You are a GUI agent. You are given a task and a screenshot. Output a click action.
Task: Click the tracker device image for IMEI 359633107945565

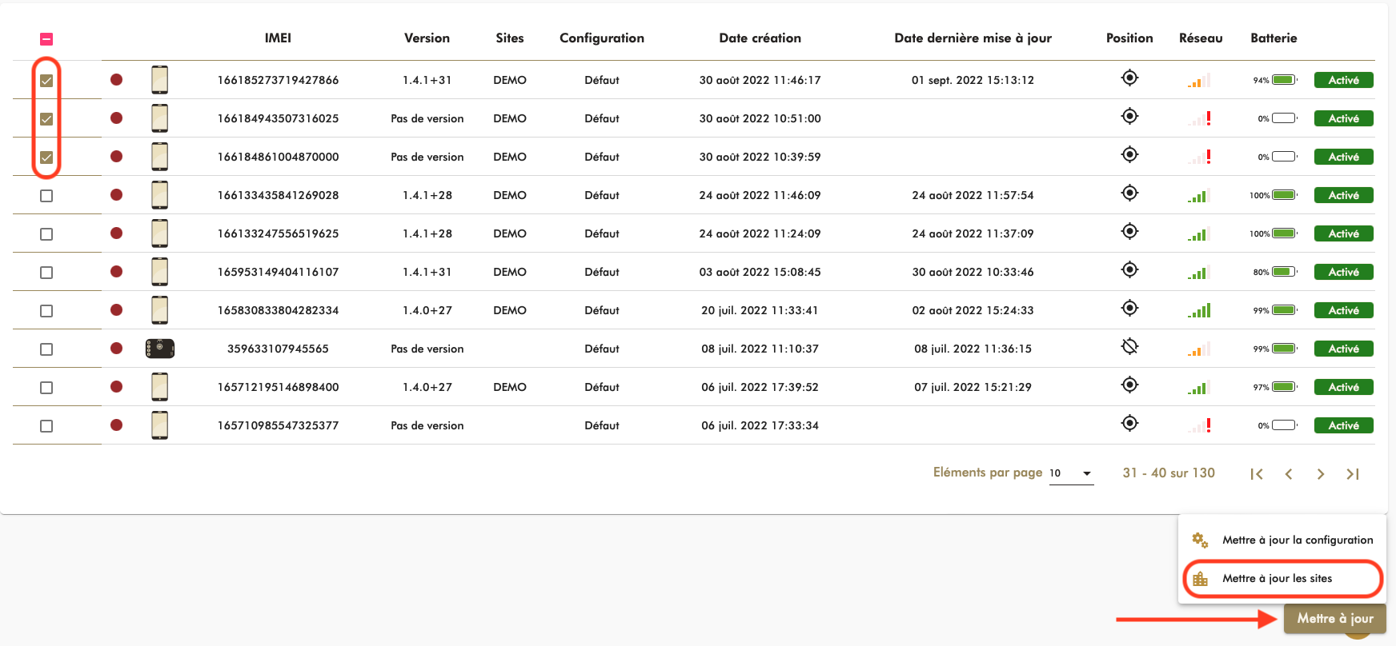click(x=160, y=349)
